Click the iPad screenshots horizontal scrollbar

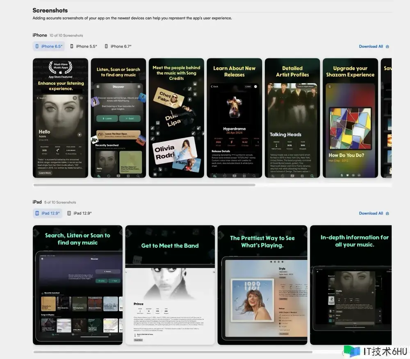tap(173, 352)
